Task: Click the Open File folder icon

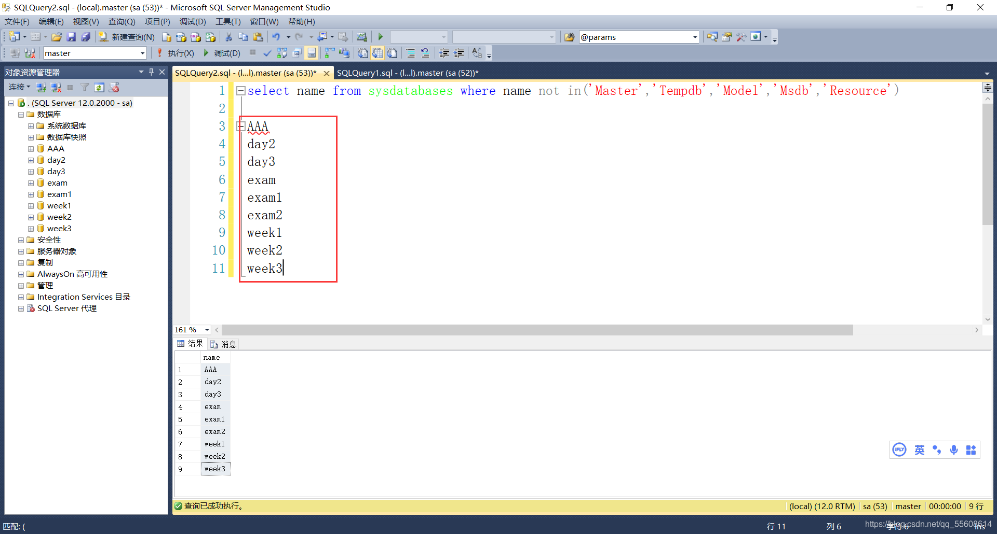Action: 57,37
